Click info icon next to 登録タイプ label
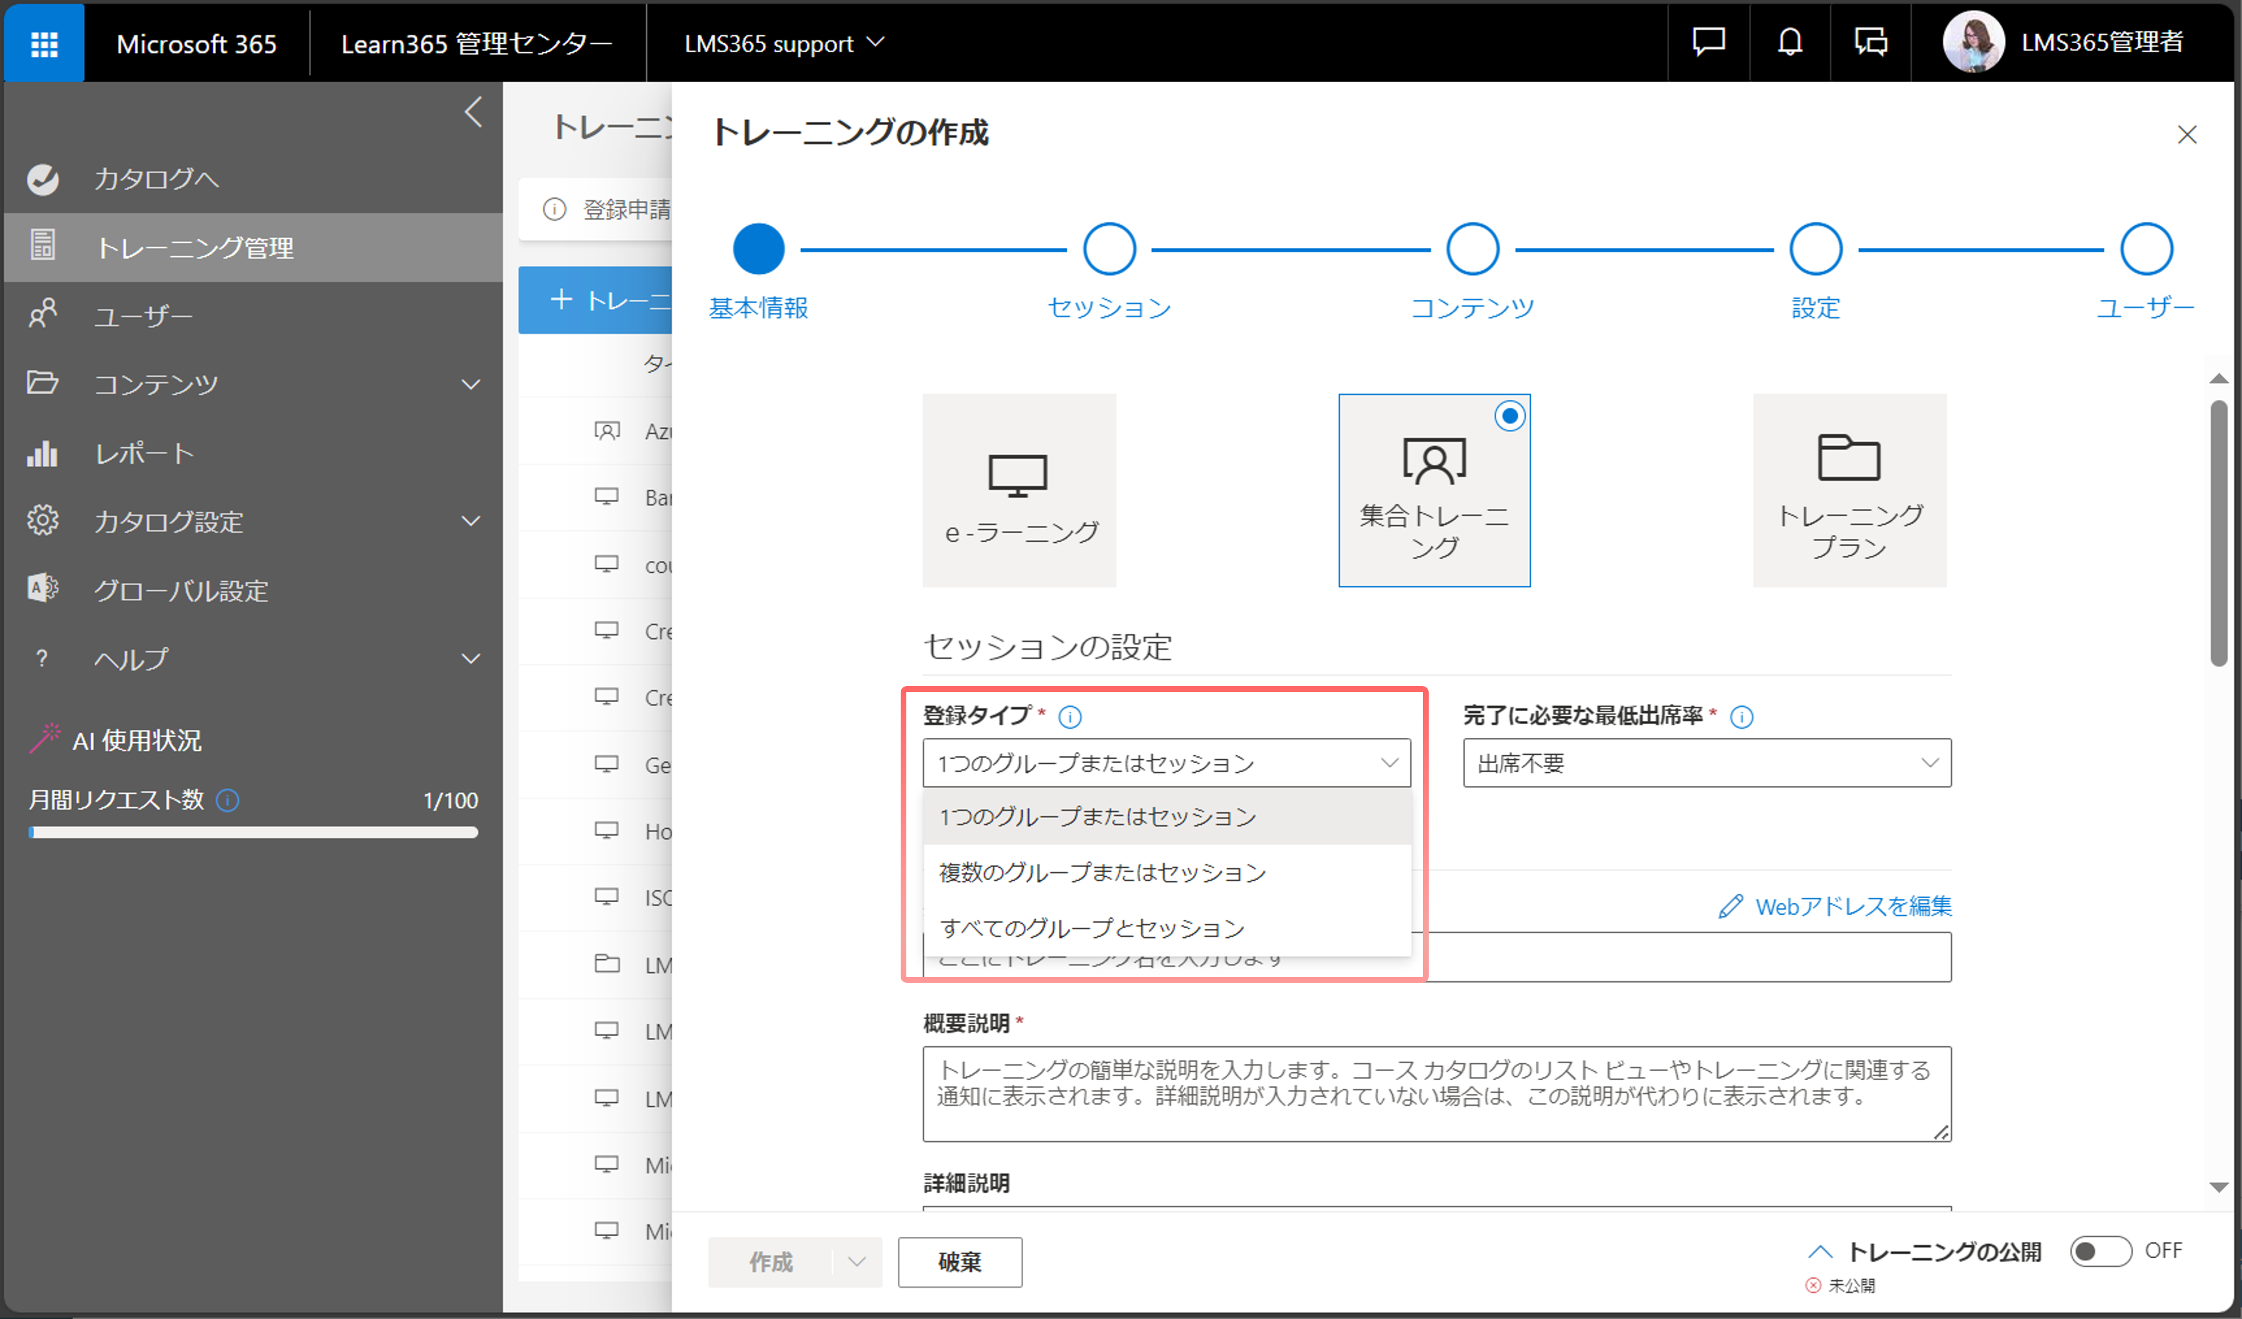 [x=1070, y=716]
